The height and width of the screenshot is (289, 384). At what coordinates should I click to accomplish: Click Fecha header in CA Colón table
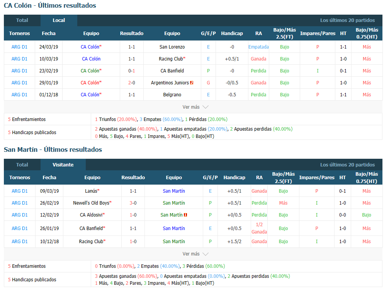[49, 34]
